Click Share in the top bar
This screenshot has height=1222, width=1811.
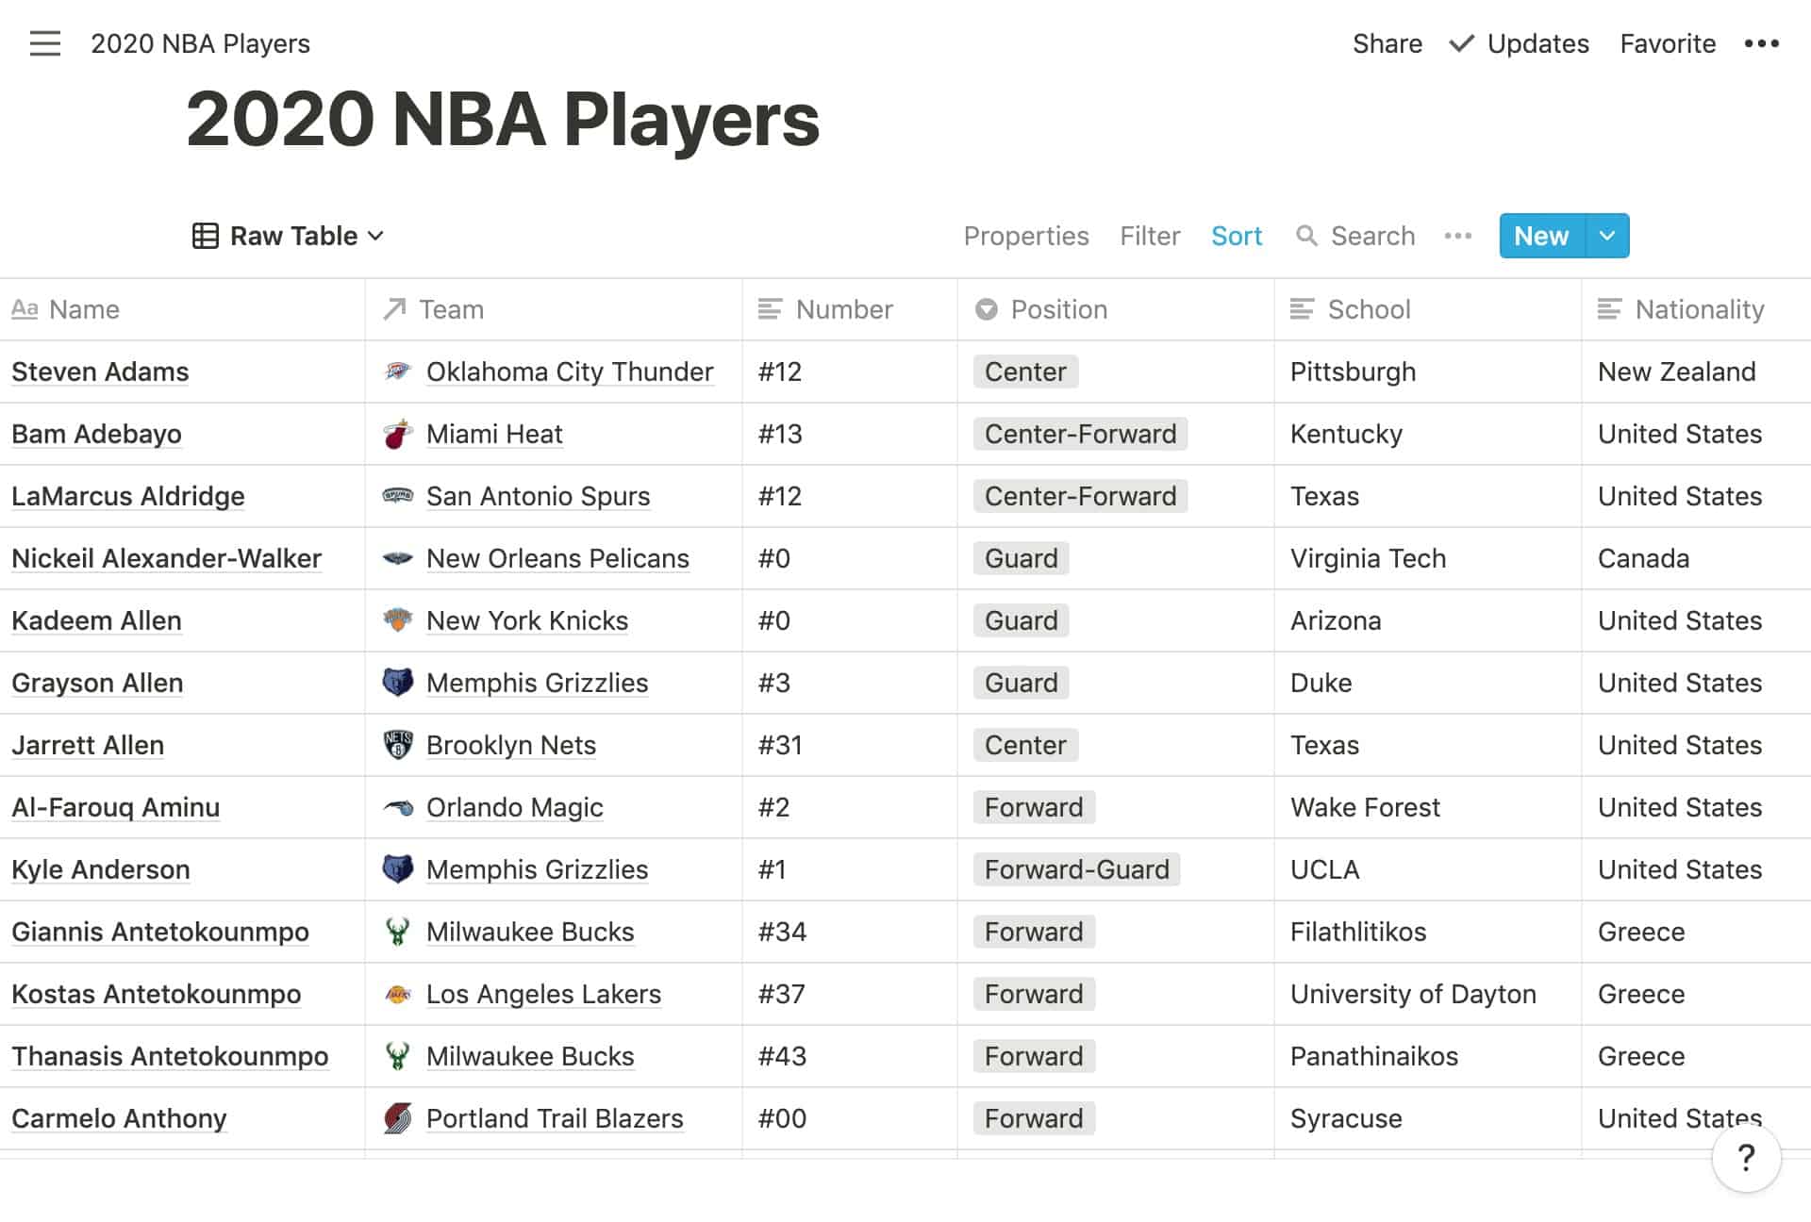coord(1387,43)
